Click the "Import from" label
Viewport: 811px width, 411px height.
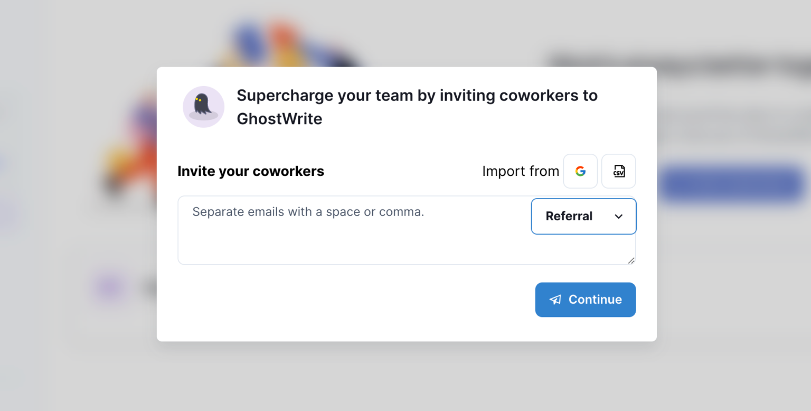(x=520, y=171)
